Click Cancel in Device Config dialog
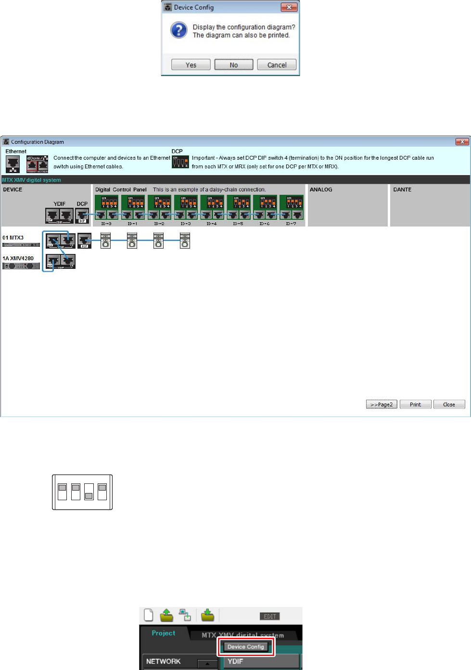 pos(277,65)
